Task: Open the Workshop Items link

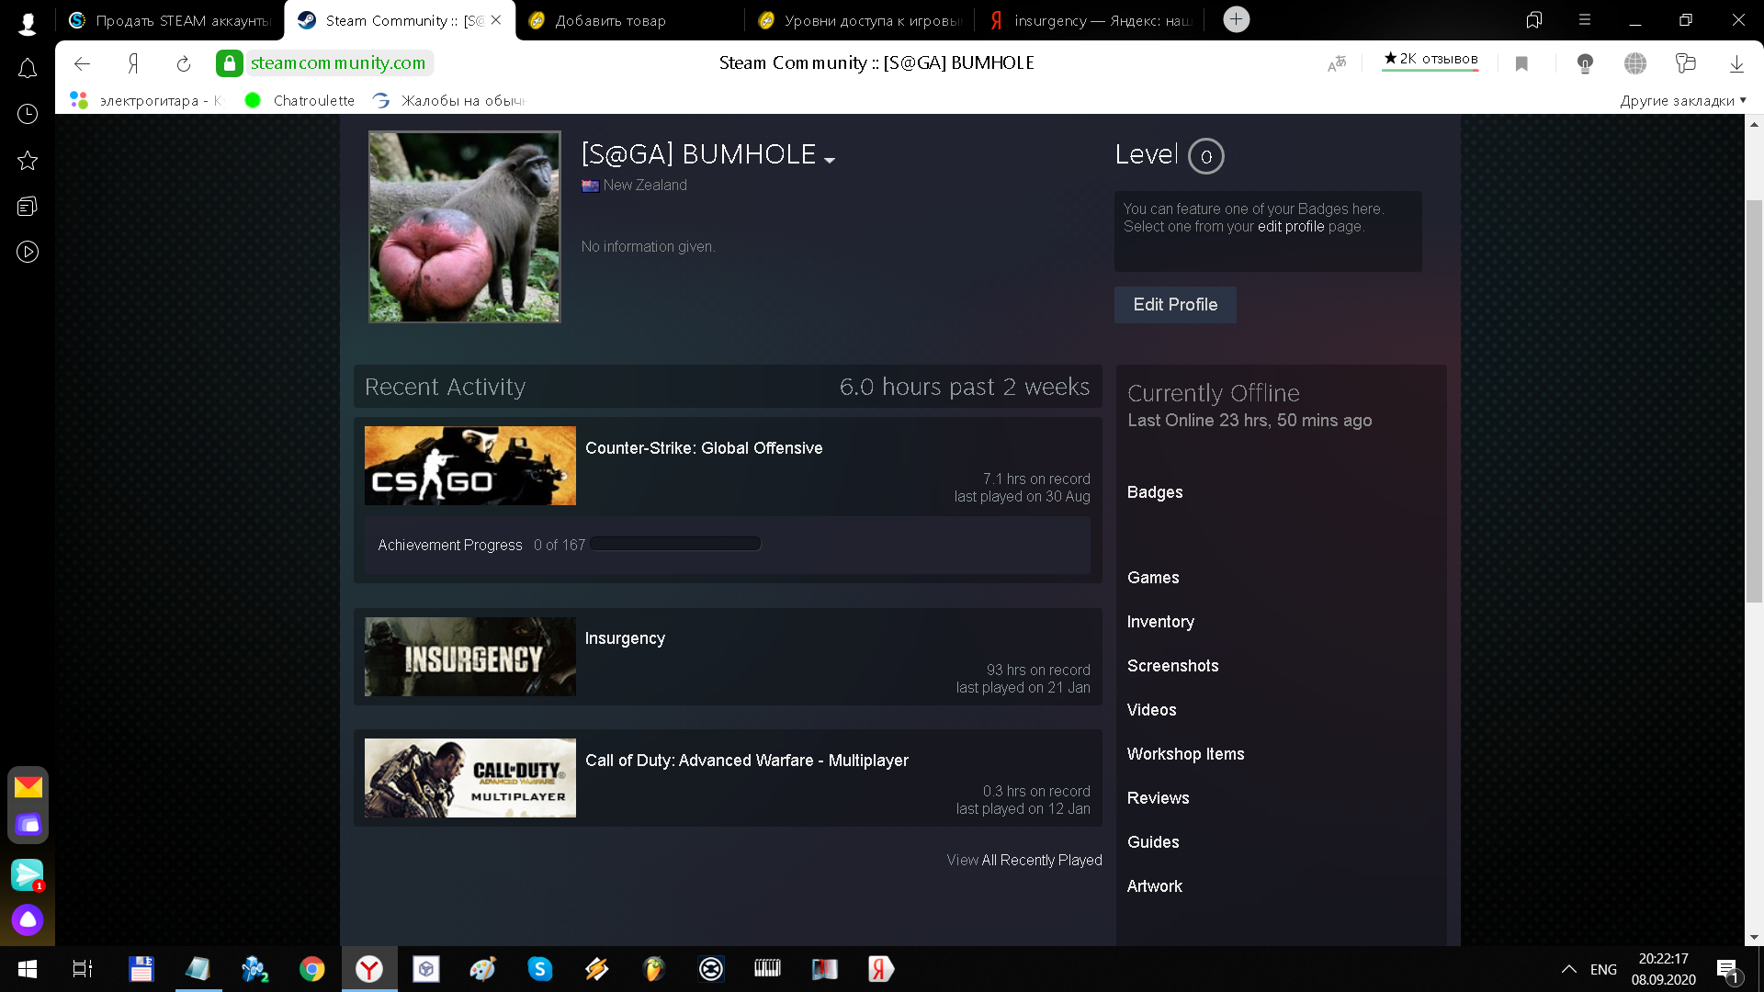Action: click(1185, 754)
